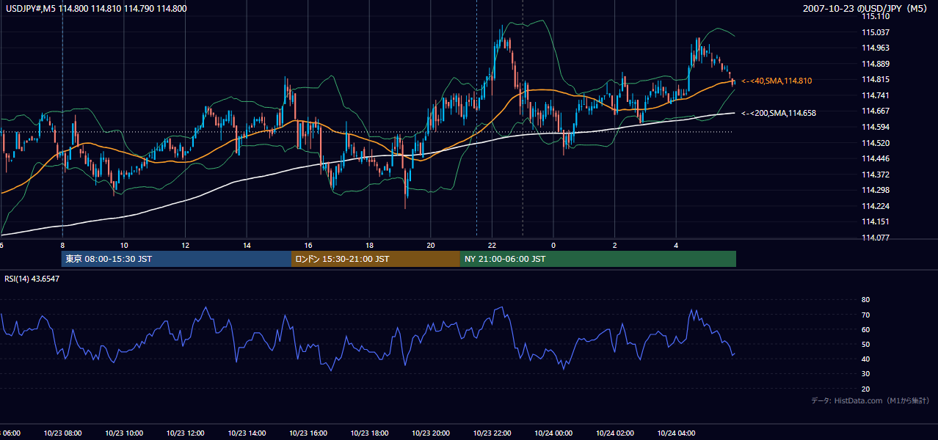
Task: Click RSI scale value 20 on right axis
Action: (865, 389)
